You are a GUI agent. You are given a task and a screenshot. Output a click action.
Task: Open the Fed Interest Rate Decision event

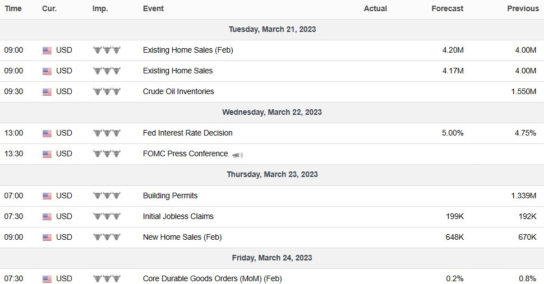tap(187, 133)
